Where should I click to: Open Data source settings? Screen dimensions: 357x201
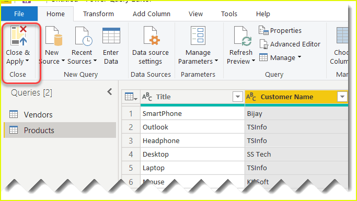click(151, 45)
